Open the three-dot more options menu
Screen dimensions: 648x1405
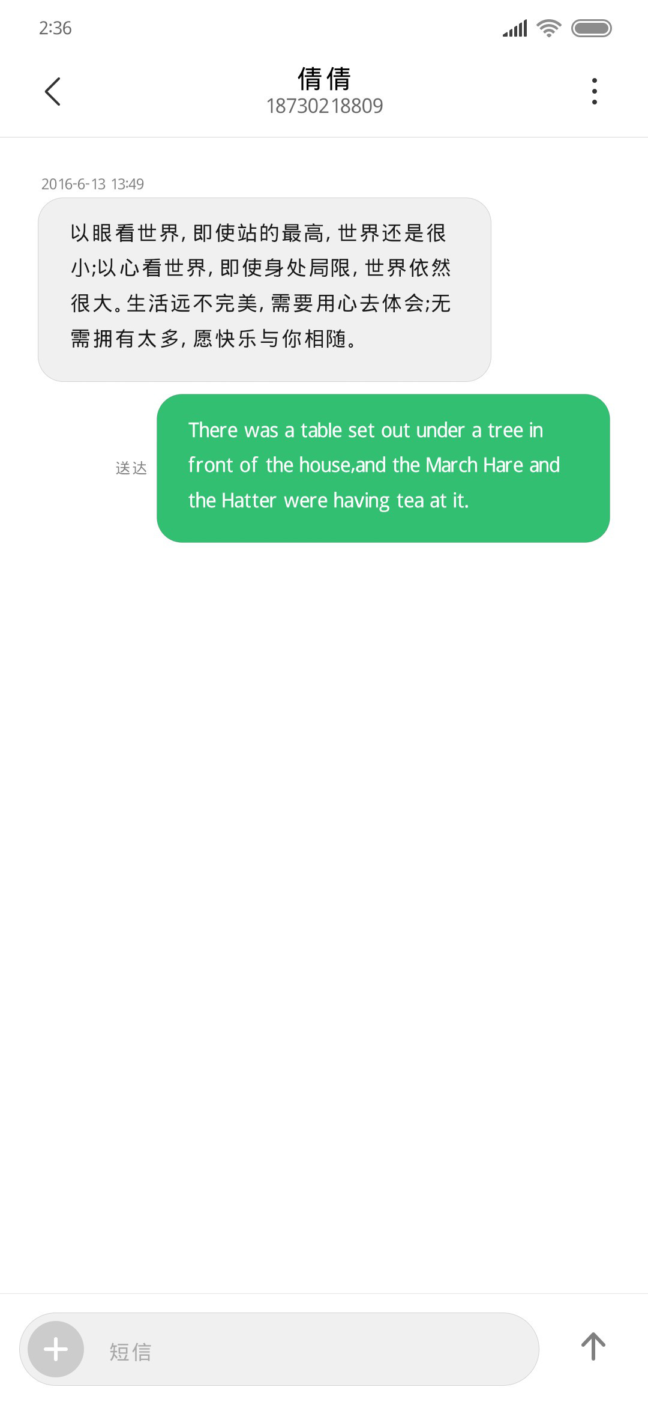(594, 91)
